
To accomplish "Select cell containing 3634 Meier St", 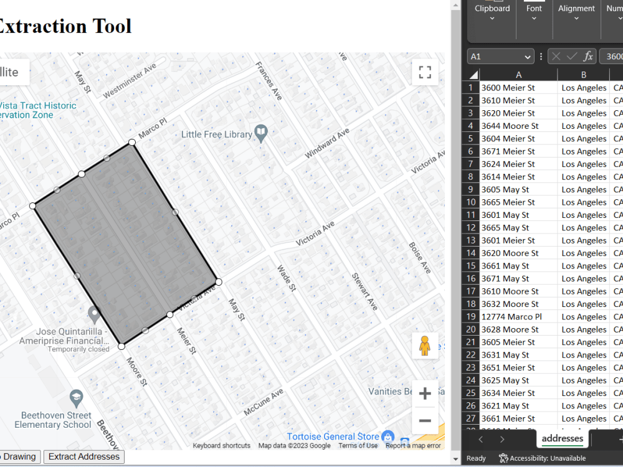I will point(518,393).
